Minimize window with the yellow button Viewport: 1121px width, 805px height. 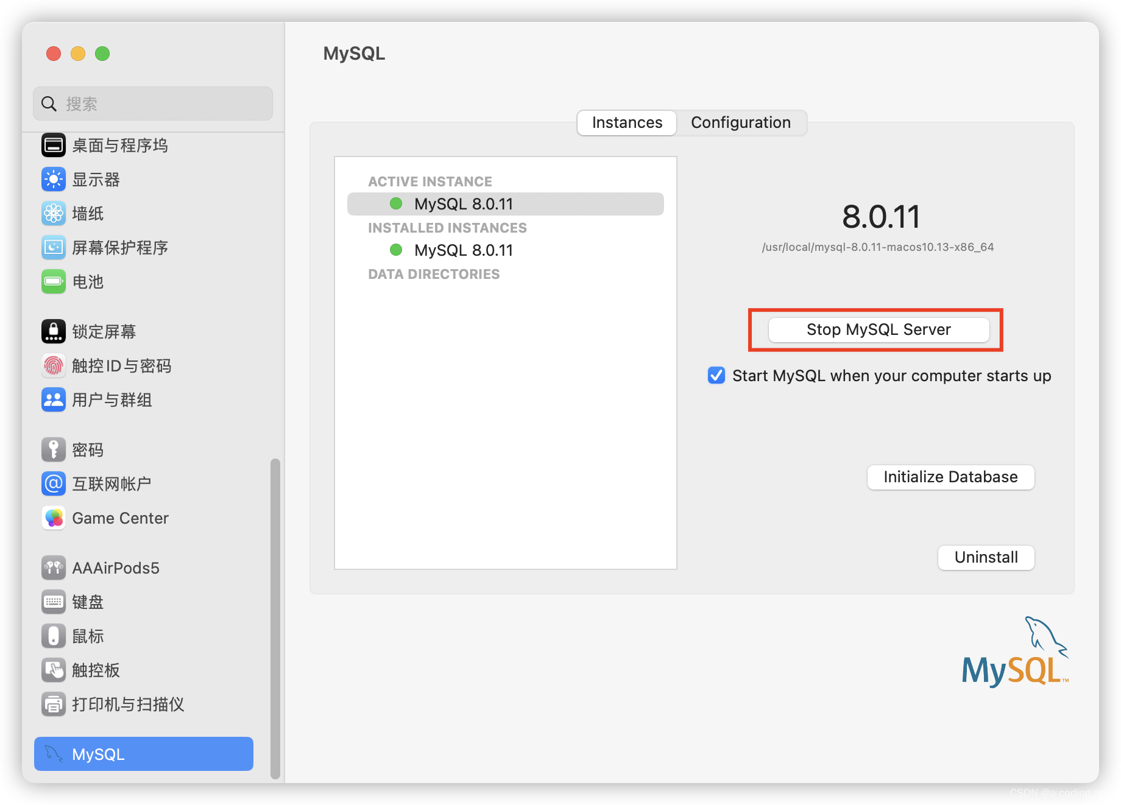[x=78, y=54]
